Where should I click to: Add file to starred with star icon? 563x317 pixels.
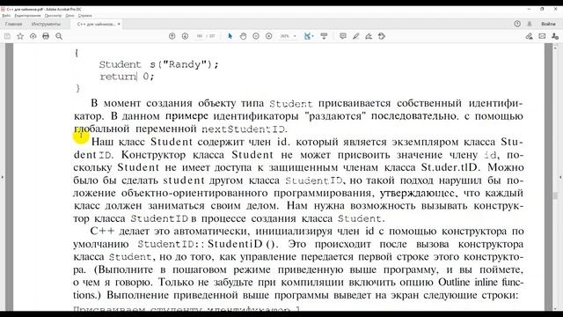point(20,36)
